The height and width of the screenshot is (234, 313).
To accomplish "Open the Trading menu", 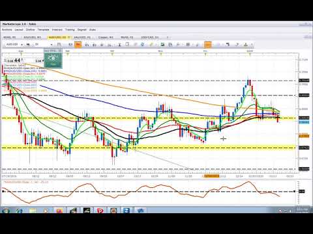I will (70, 30).
